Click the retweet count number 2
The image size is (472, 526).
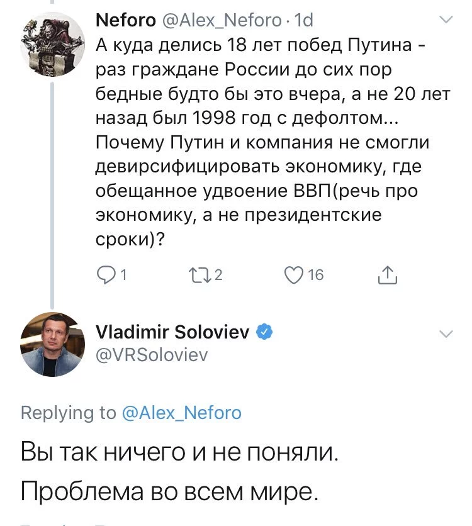[219, 275]
